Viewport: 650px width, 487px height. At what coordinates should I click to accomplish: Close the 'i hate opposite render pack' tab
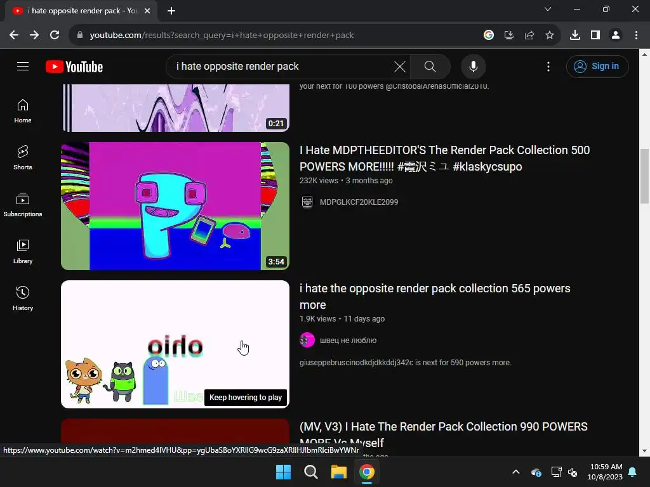(147, 11)
